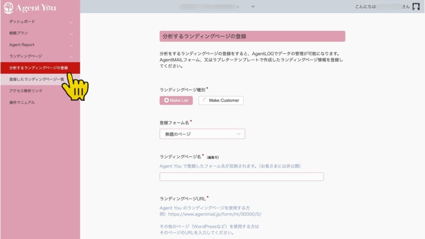Image resolution: width=425 pixels, height=239 pixels.
Task: Click the 戦略プラン menu label
Action: click(19, 33)
